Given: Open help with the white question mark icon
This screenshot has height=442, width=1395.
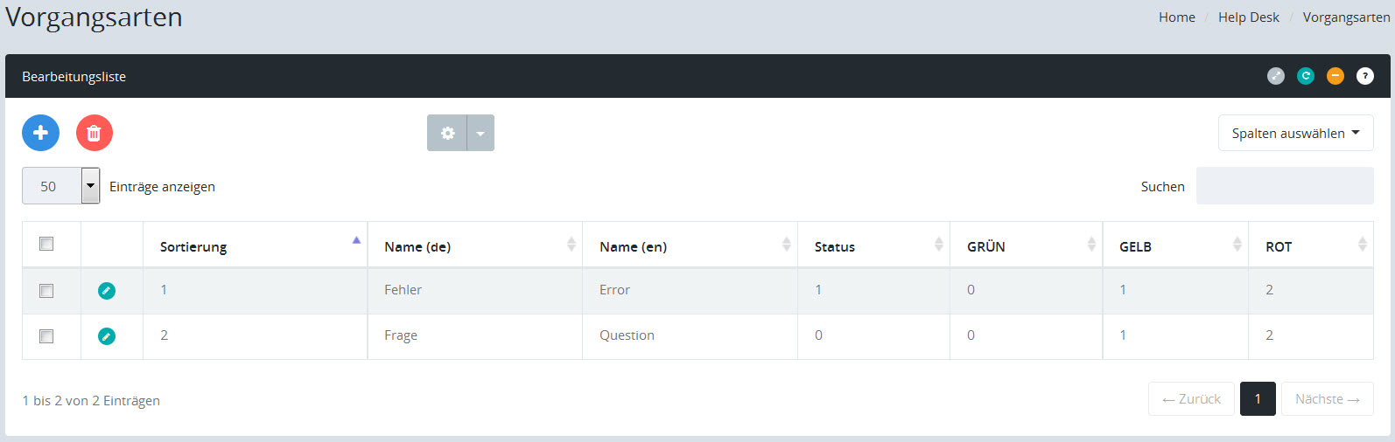Looking at the screenshot, I should click(1365, 76).
